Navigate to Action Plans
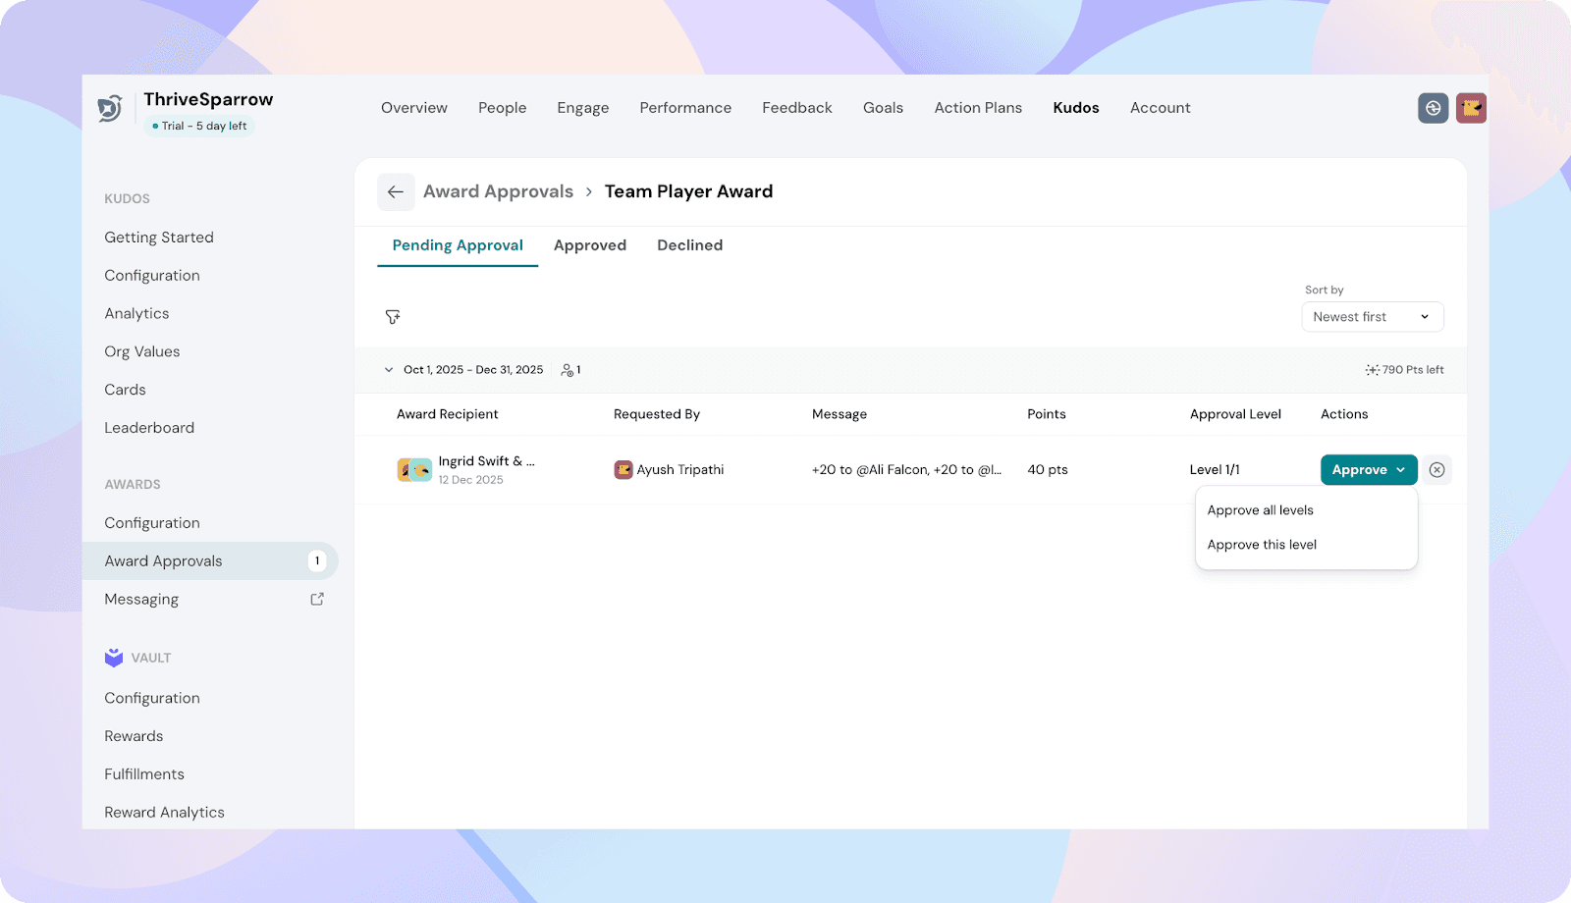This screenshot has height=903, width=1571. pos(978,108)
